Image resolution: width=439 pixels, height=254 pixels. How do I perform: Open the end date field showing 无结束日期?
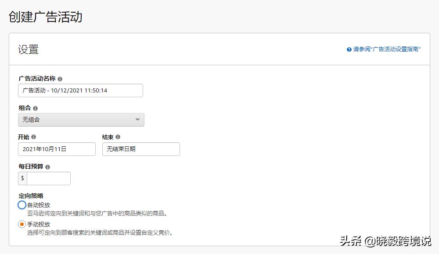[x=140, y=149]
